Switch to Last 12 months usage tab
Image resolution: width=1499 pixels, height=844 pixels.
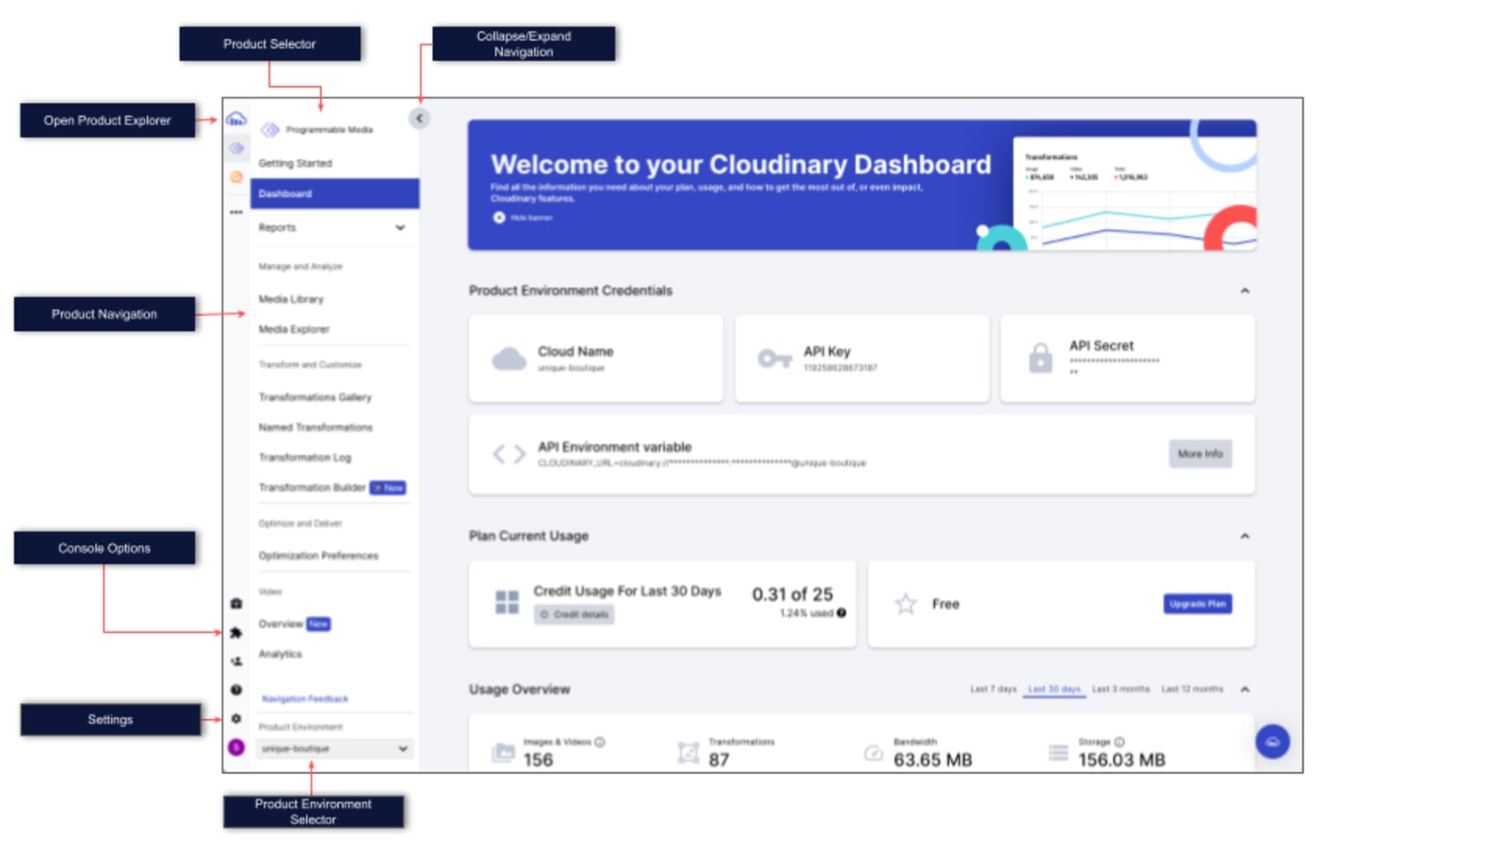coord(1193,689)
